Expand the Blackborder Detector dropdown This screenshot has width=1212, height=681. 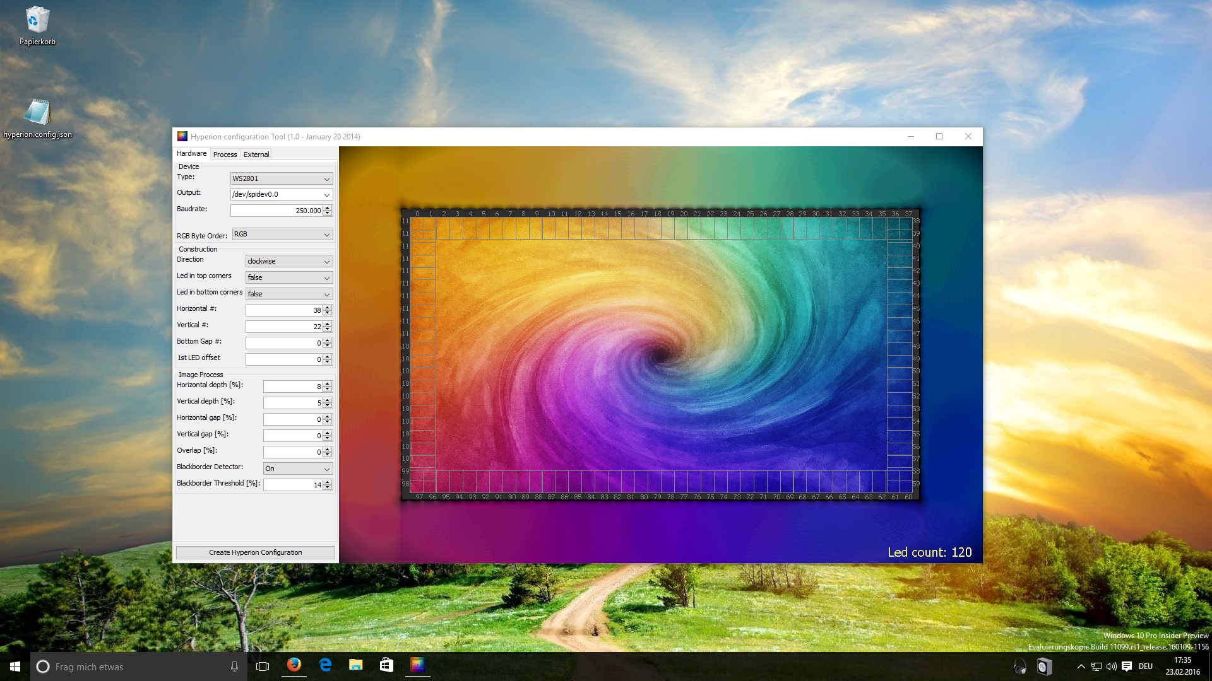298,469
